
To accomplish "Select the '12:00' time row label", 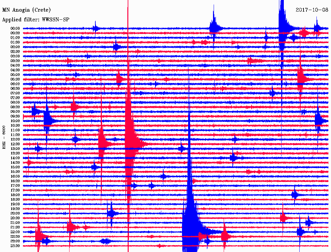I will click(15, 139).
